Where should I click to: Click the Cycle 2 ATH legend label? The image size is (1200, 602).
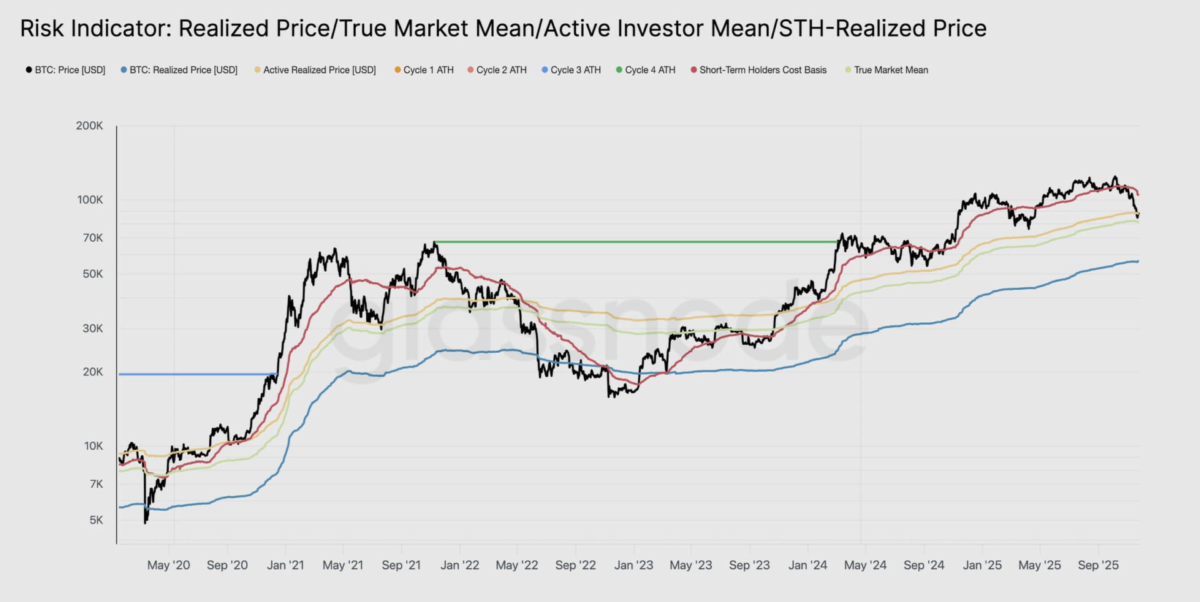point(501,70)
